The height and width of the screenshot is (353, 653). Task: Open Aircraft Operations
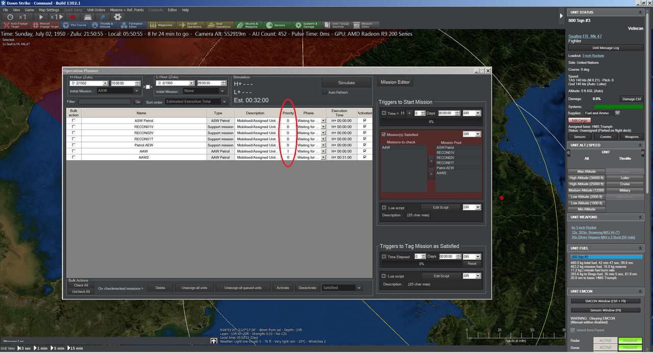[x=191, y=24]
